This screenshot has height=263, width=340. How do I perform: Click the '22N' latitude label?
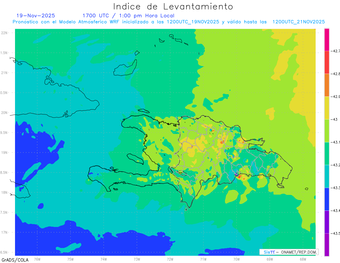[x=5, y=33]
